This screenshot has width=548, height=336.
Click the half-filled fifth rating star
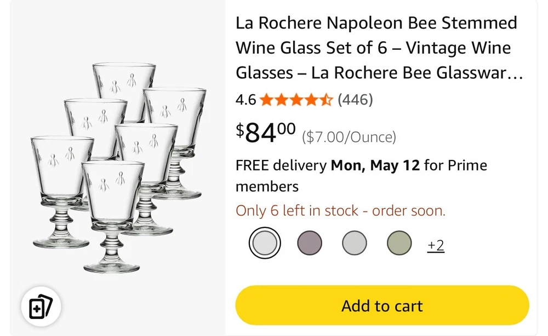(x=326, y=100)
